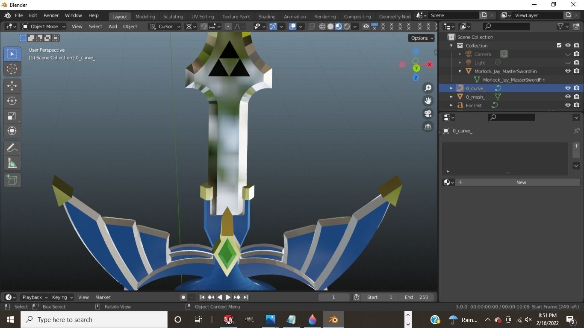Switch to rendered viewport shading

pos(347,26)
